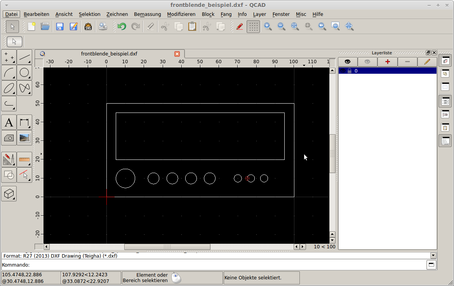Remove the current layer with minus
The height and width of the screenshot is (286, 454).
point(407,62)
